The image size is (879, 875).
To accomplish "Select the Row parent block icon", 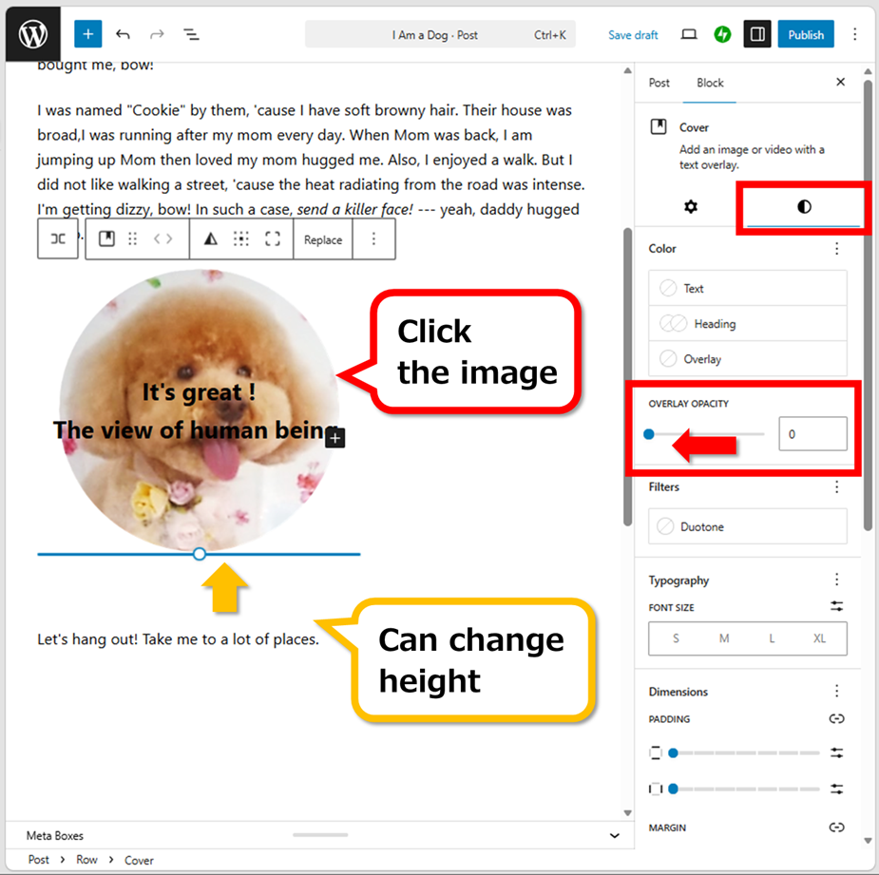I will (58, 239).
